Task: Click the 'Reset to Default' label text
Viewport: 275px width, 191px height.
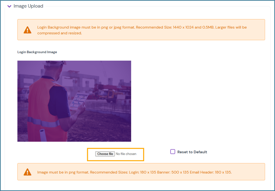Action: point(192,152)
